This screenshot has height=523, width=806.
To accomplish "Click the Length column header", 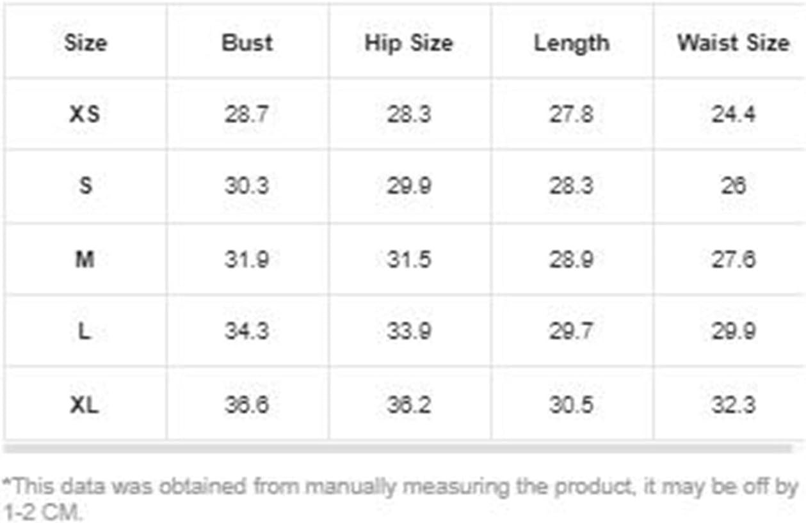I will click(572, 43).
